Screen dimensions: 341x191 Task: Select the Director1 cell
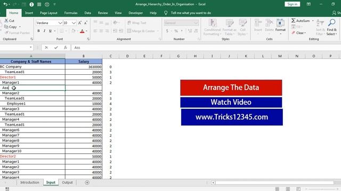33,77
